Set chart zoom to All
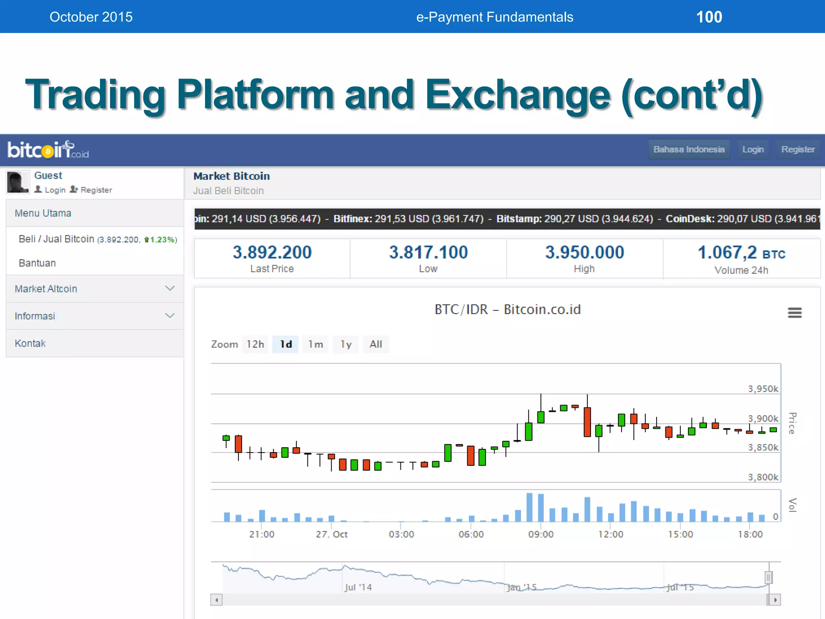This screenshot has width=825, height=619. pos(376,344)
